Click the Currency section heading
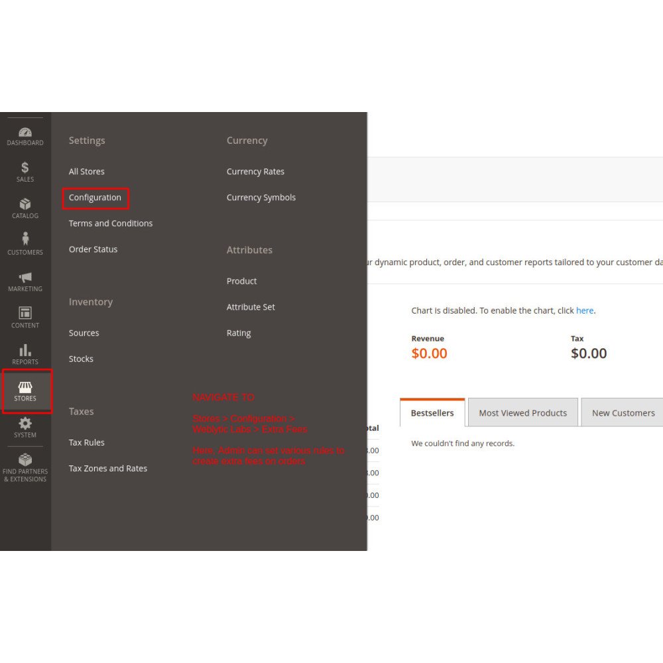This screenshot has width=663, height=663. [247, 141]
